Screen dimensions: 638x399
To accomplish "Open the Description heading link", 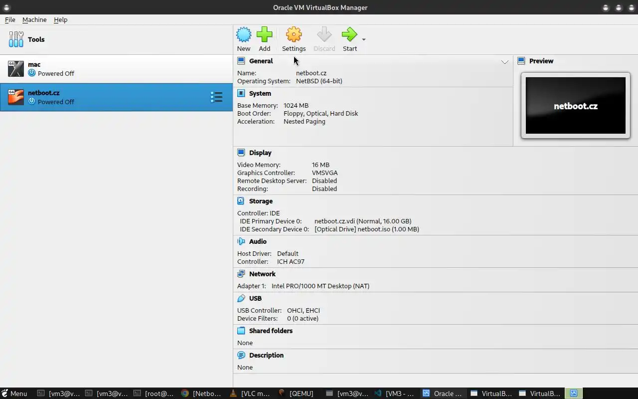I will (x=266, y=355).
